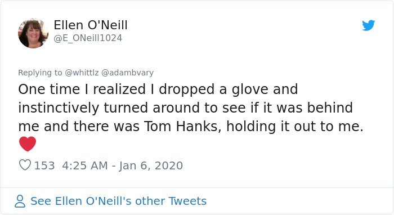
Task: See Ellen O'Neill's other Tweets
Action: click(118, 201)
